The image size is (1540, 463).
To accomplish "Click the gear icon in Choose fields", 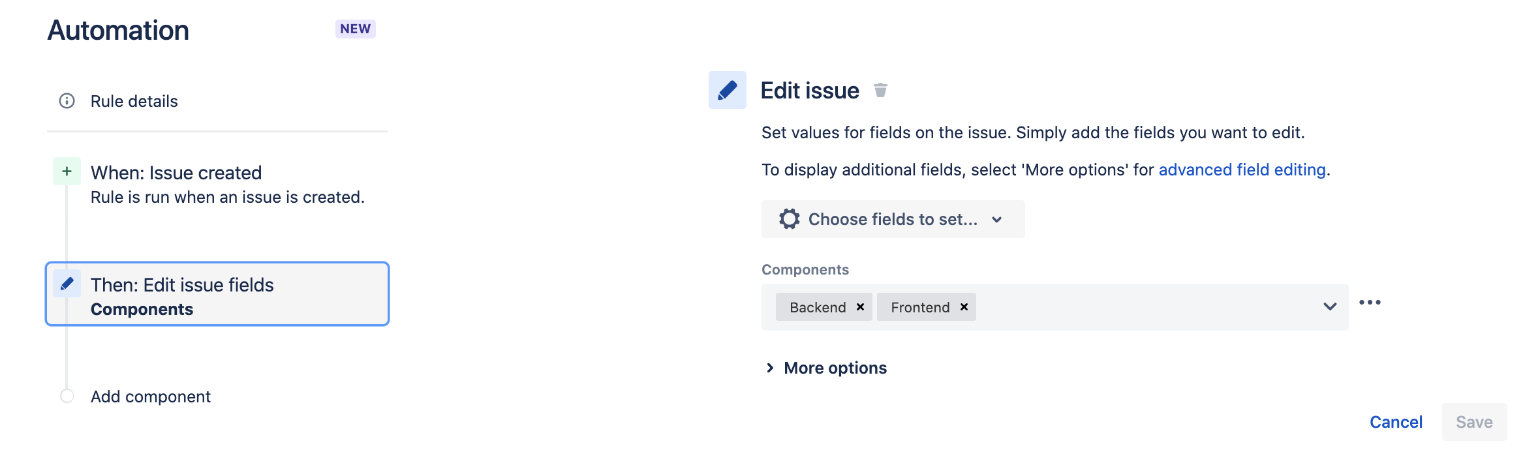I will click(x=790, y=219).
